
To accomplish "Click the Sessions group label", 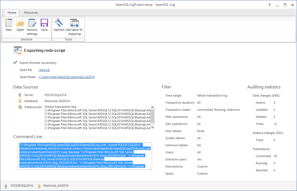I will (x=26, y=39).
